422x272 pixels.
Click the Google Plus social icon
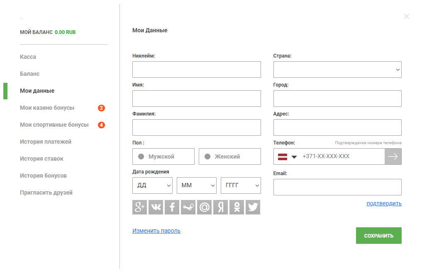(140, 207)
